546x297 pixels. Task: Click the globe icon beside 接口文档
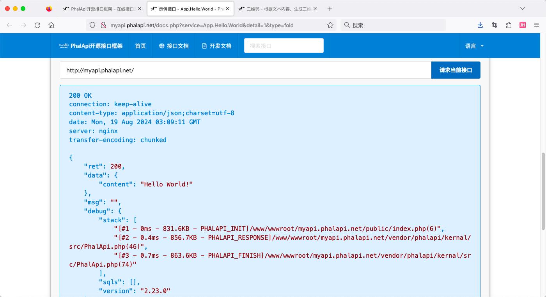click(162, 46)
